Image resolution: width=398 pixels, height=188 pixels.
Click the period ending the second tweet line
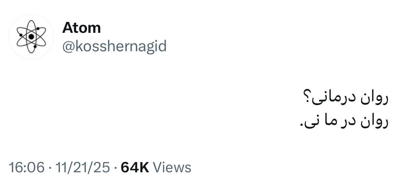301,125
